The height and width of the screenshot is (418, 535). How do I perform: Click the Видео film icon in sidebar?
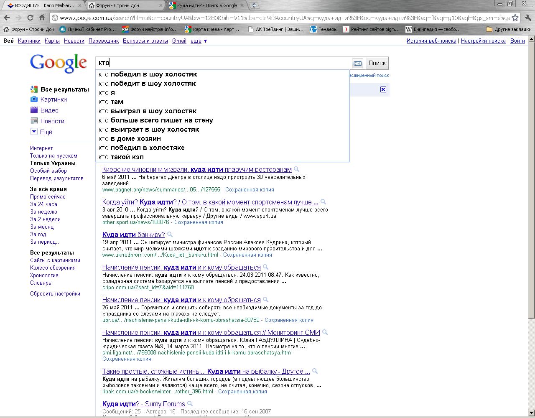pos(34,110)
